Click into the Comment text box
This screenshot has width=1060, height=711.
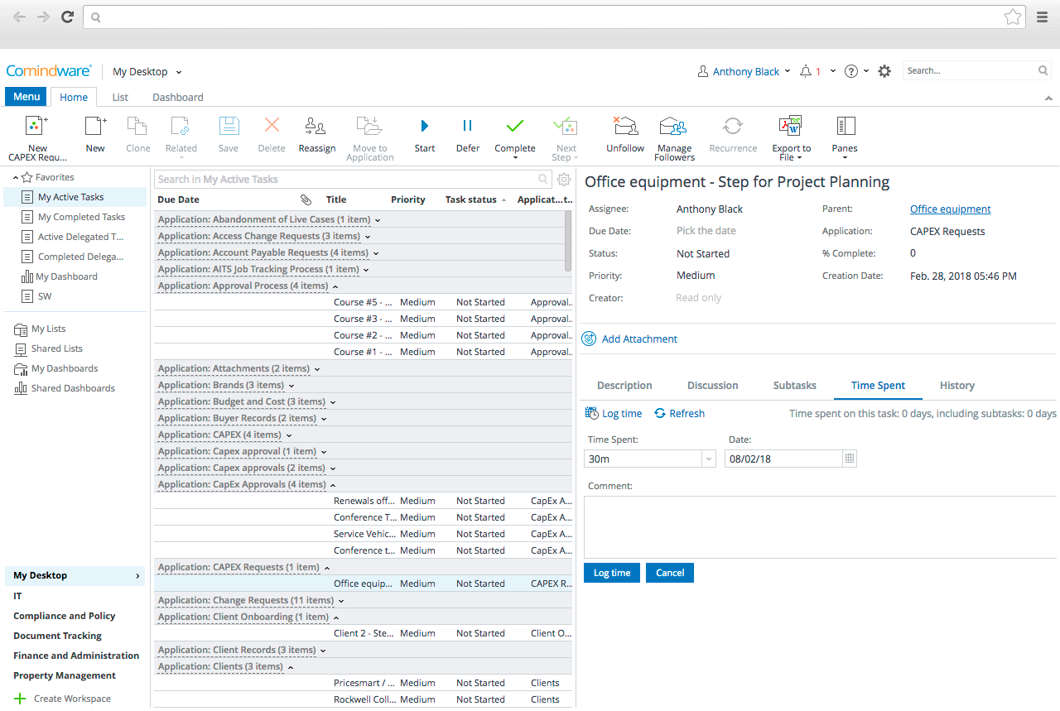coord(820,526)
